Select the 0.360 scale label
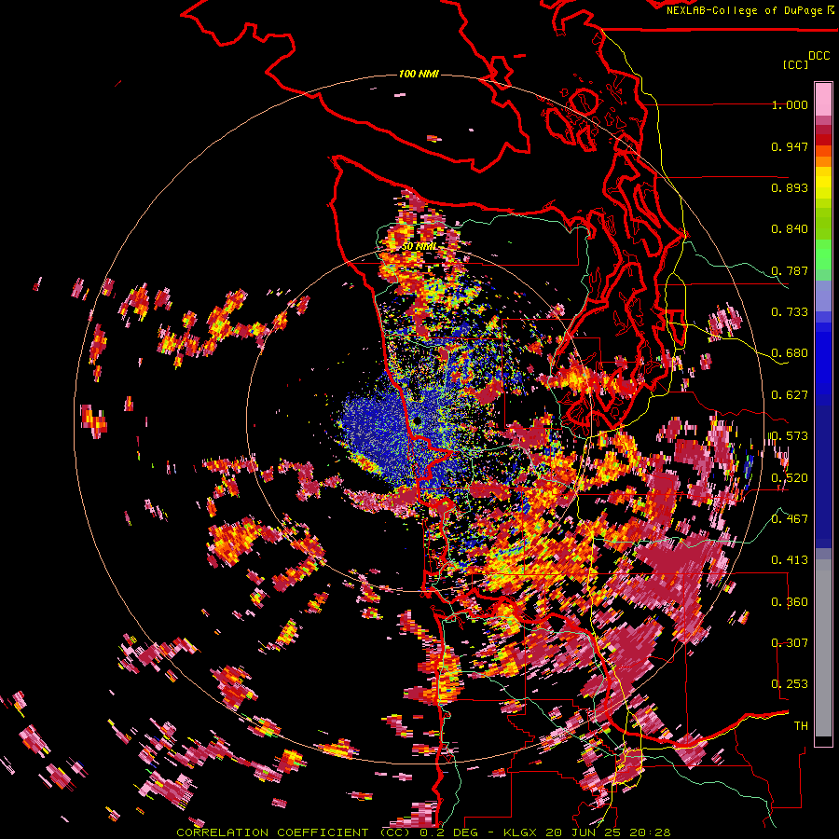The width and height of the screenshot is (839, 839). (790, 602)
